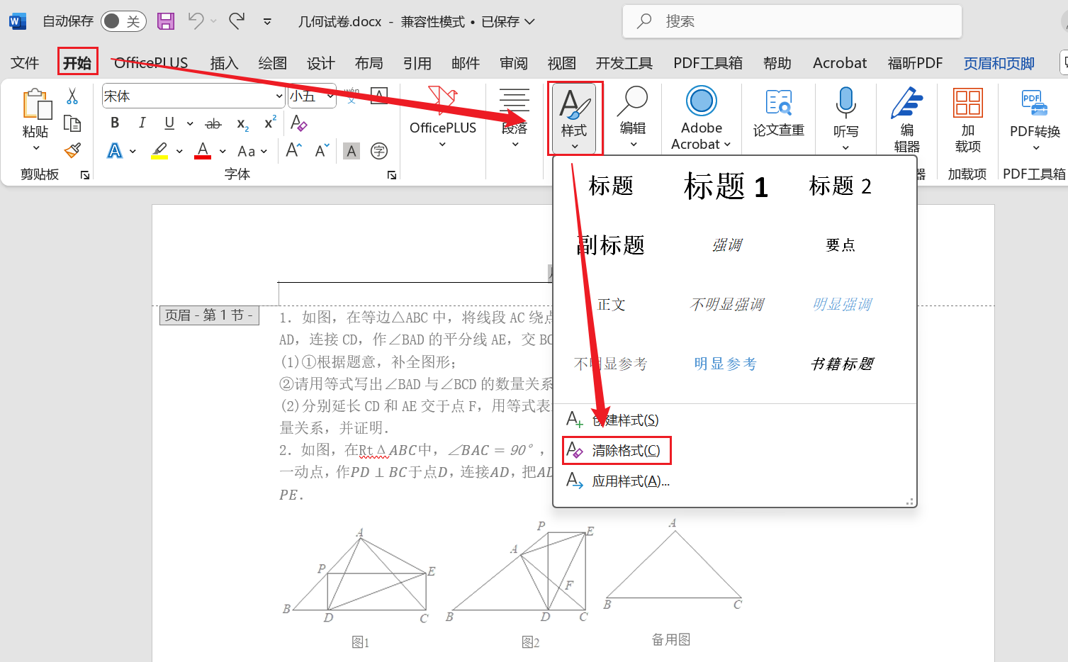
Task: Apply the 明显参考 style
Action: click(x=726, y=364)
